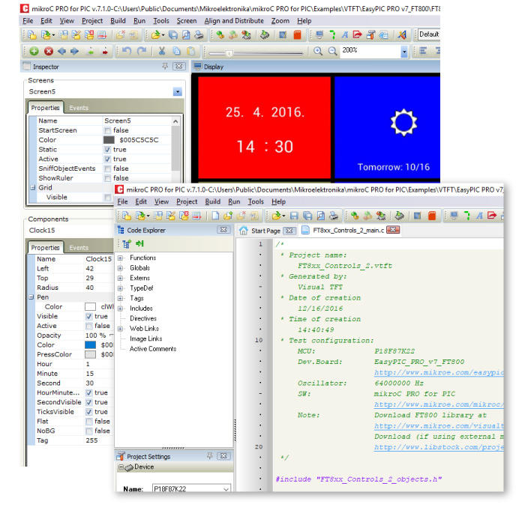Expand Functions node in Code Explorer
The image size is (519, 510).
pyautogui.click(x=120, y=258)
